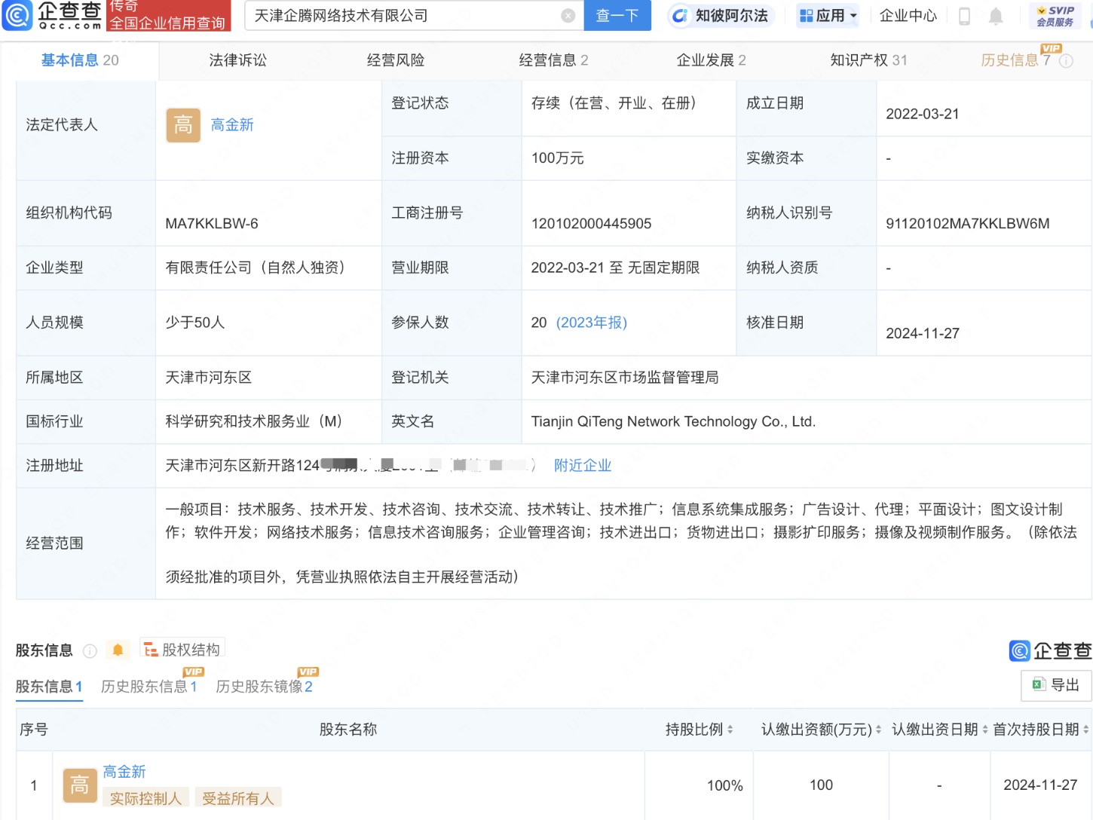The image size is (1093, 820).
Task: Export shareholder data with 导出 button
Action: click(1056, 685)
